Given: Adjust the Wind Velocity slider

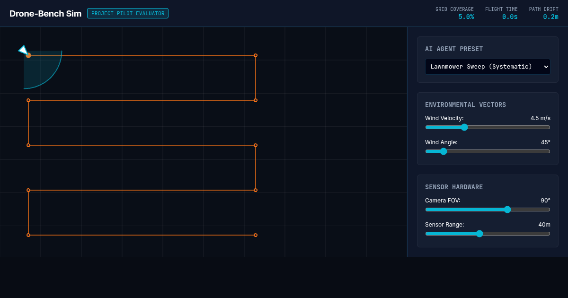Looking at the screenshot, I should (488, 127).
